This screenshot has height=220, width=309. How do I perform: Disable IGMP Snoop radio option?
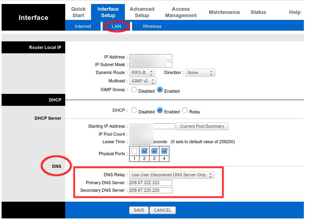(x=134, y=90)
